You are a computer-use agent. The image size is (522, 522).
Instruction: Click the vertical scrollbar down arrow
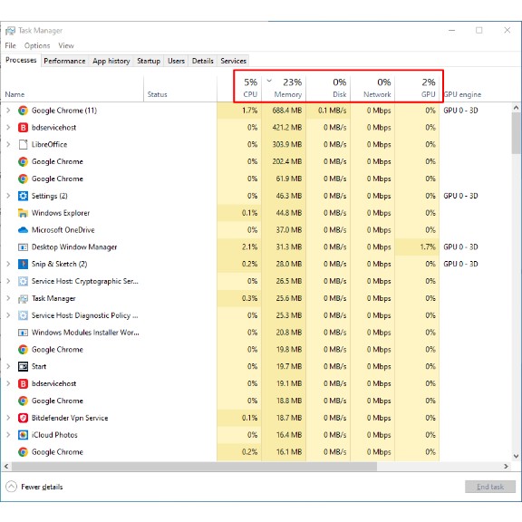(x=516, y=456)
